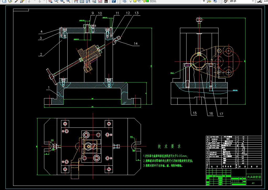Select the 技术要求 heading text
Viewport: 268px width, 190px height.
coord(169,146)
